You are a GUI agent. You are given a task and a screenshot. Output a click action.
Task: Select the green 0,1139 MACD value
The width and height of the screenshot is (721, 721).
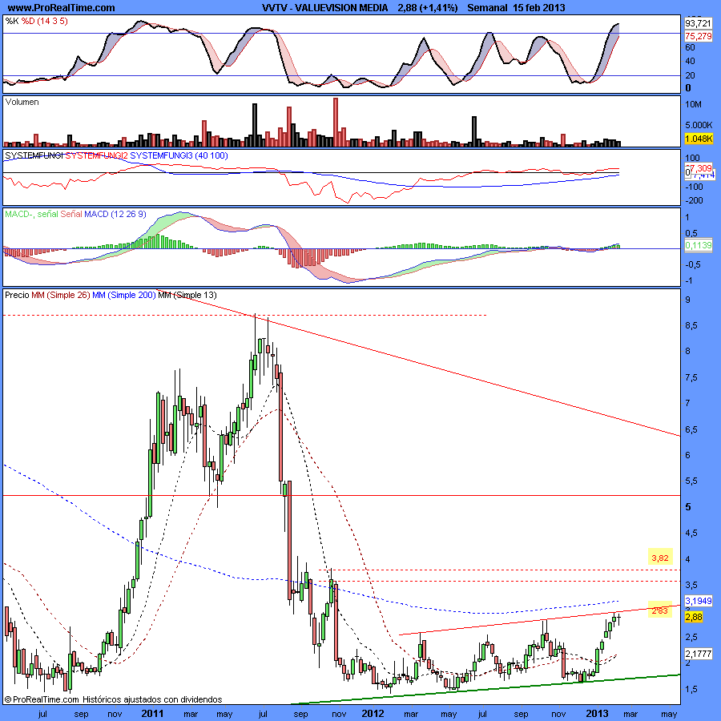699,246
